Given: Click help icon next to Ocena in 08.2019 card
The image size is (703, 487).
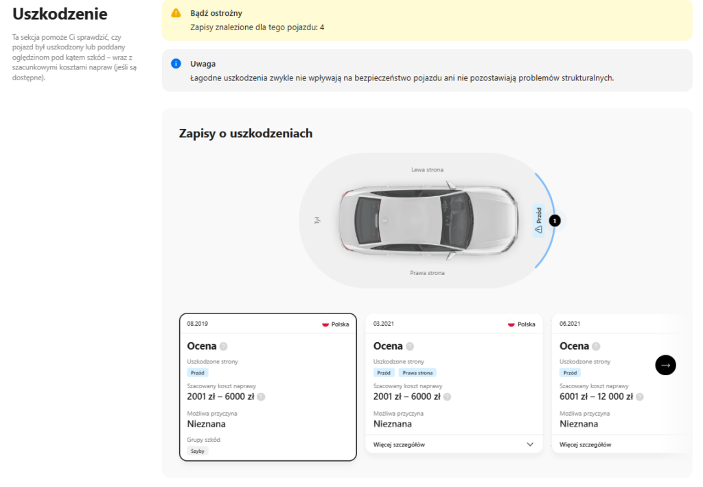Looking at the screenshot, I should coord(223,346).
